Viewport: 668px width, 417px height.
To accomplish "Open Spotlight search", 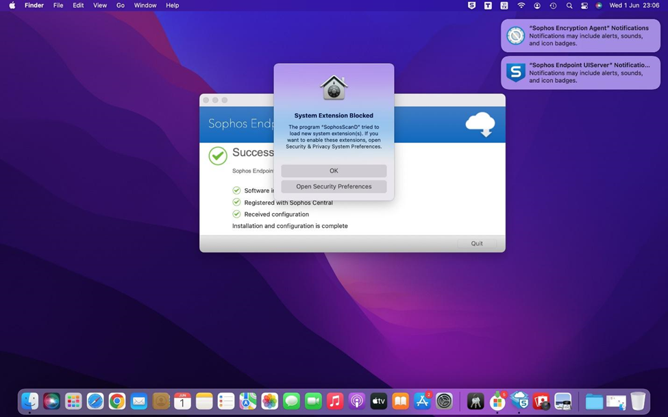I will pyautogui.click(x=569, y=5).
